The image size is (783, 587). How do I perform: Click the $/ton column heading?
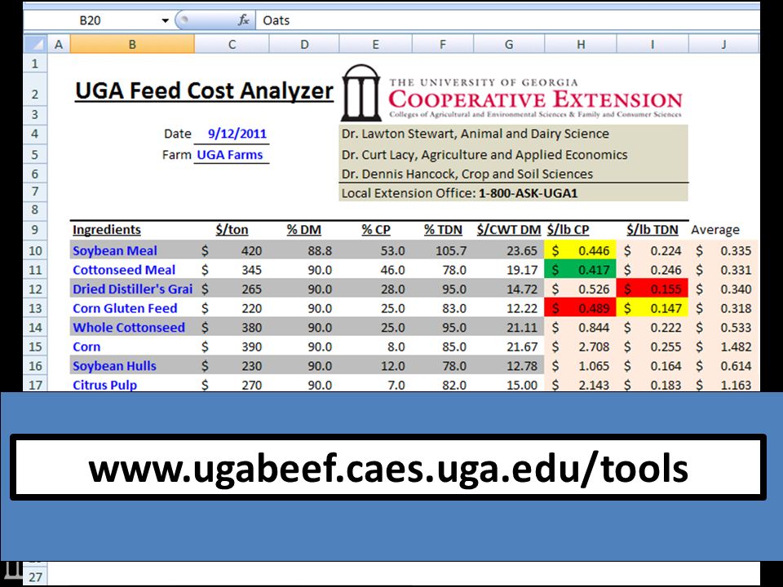232,230
